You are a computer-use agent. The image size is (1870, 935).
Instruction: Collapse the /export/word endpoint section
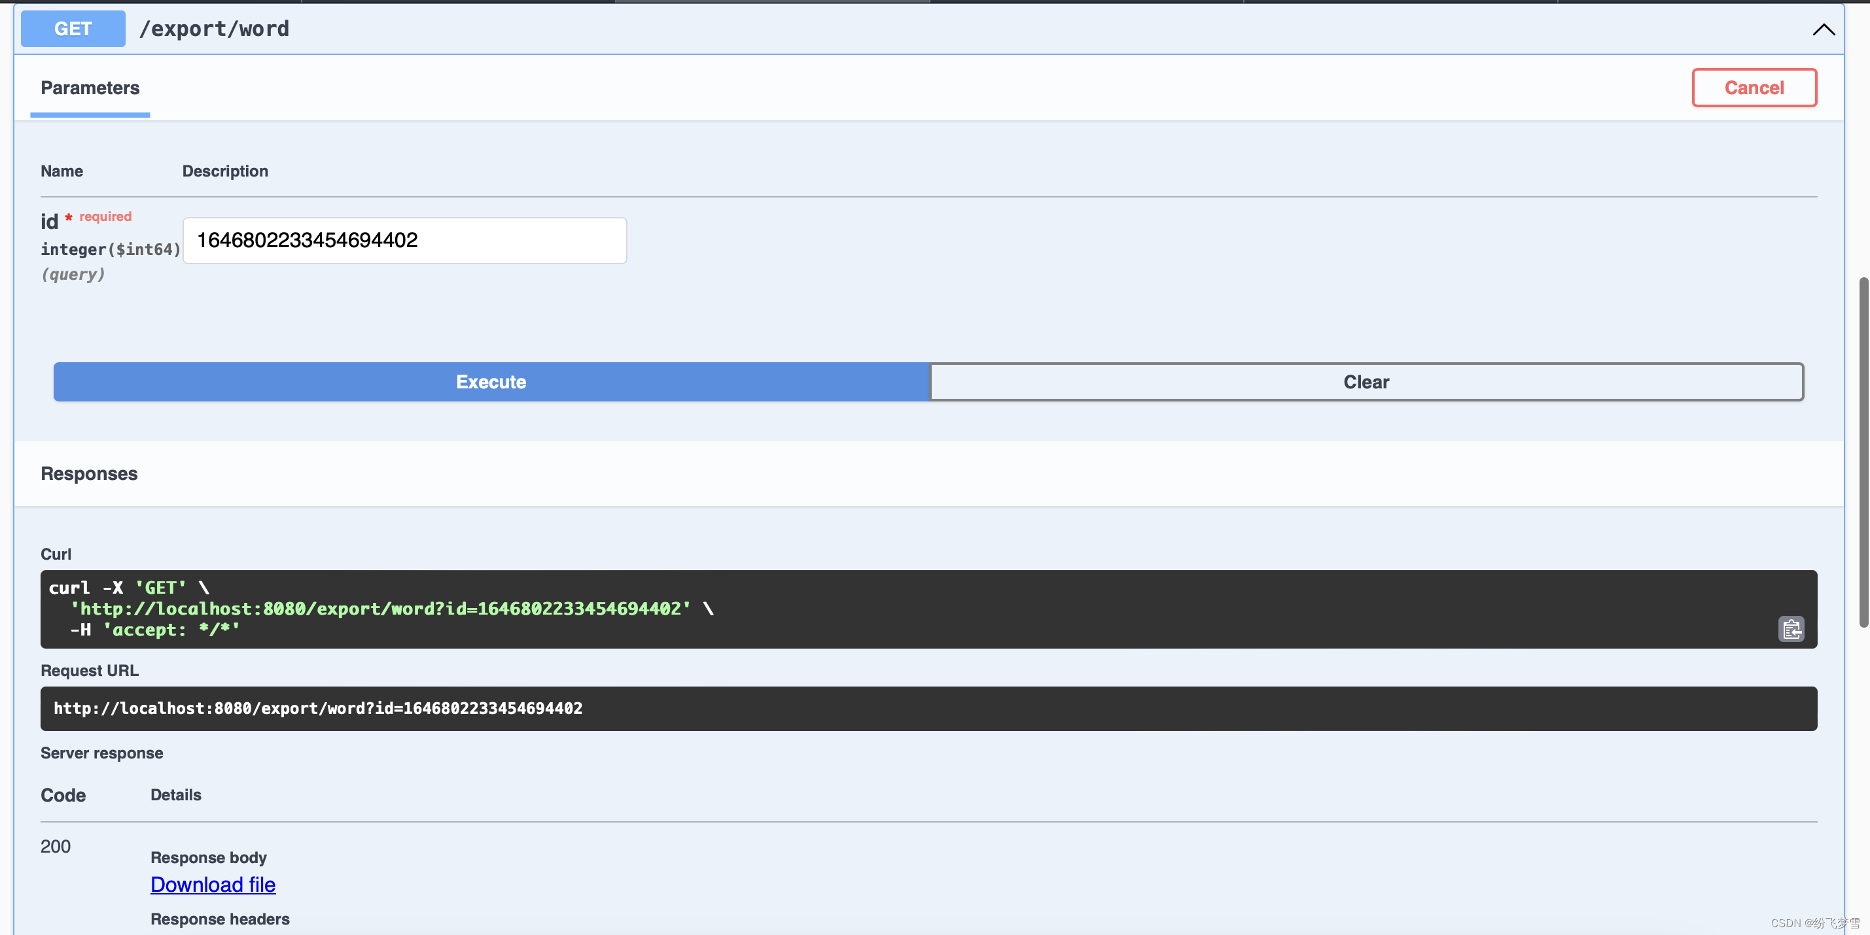pyautogui.click(x=1823, y=29)
